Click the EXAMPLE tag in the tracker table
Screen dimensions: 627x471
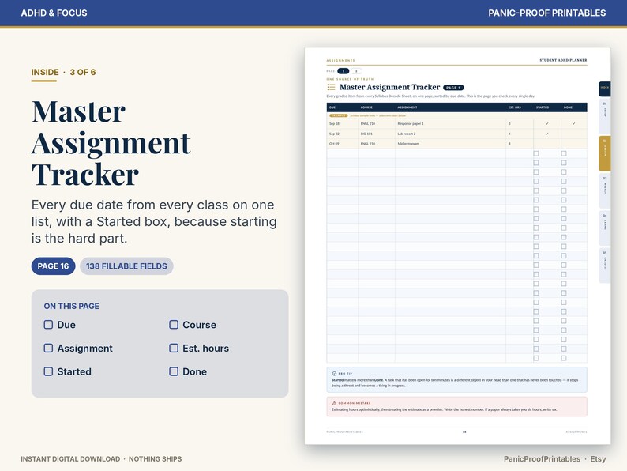point(338,115)
